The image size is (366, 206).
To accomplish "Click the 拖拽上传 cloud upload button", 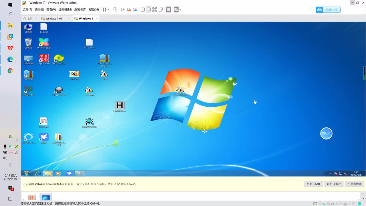I will [328, 10].
